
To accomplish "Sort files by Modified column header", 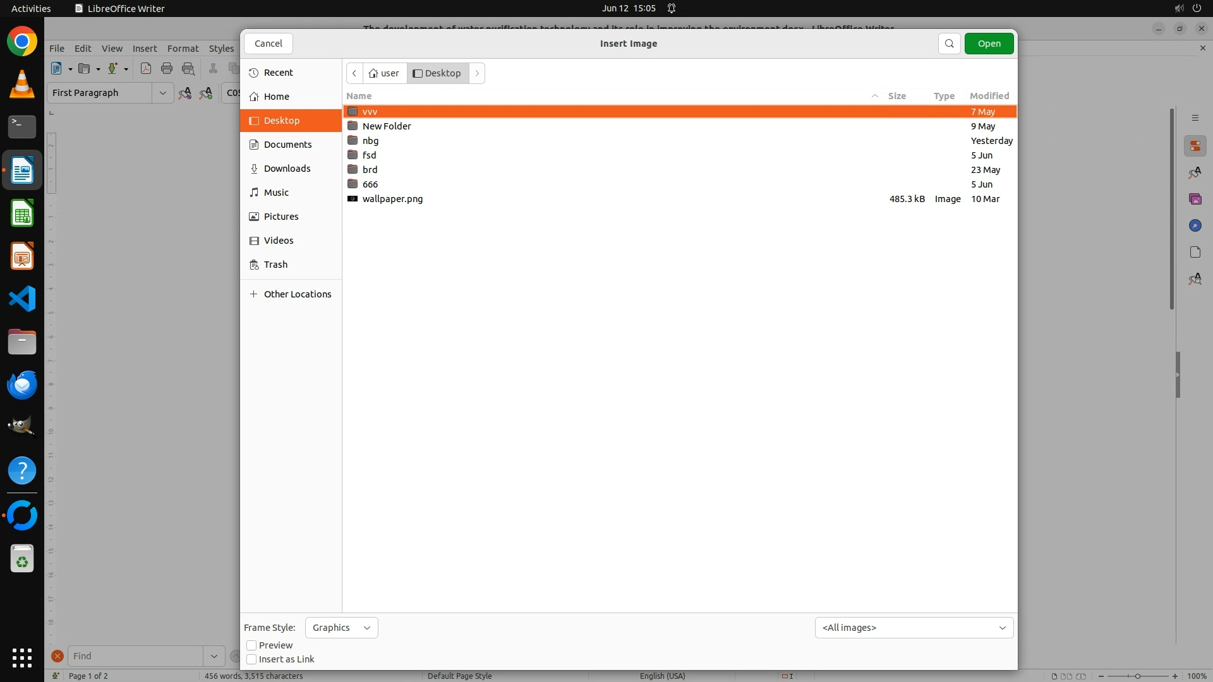I will point(989,96).
